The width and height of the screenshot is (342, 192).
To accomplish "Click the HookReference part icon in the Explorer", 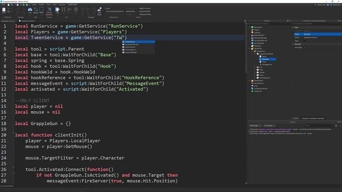I will 258,78.
